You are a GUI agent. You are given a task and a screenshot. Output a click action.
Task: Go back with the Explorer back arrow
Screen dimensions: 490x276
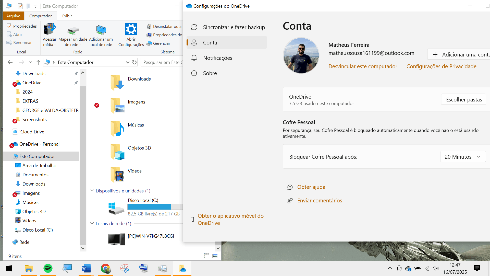pyautogui.click(x=10, y=62)
